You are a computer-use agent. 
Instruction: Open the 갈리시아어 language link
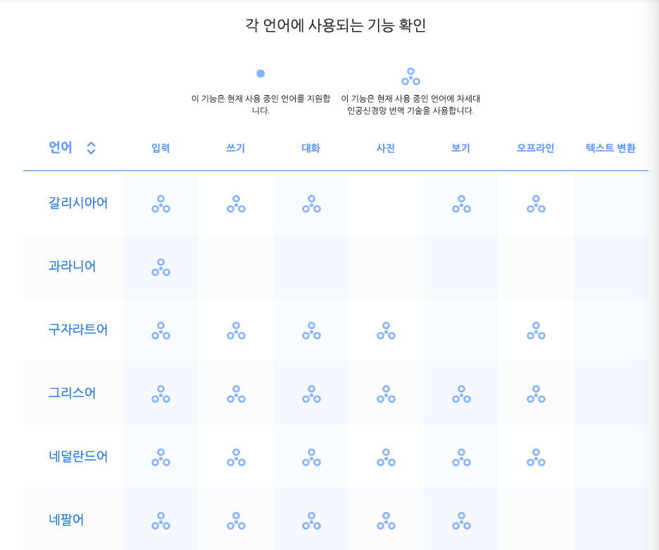[x=78, y=203]
